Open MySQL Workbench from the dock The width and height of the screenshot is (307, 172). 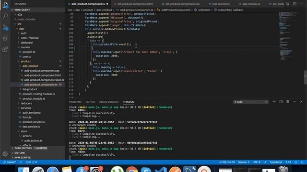click(x=189, y=169)
